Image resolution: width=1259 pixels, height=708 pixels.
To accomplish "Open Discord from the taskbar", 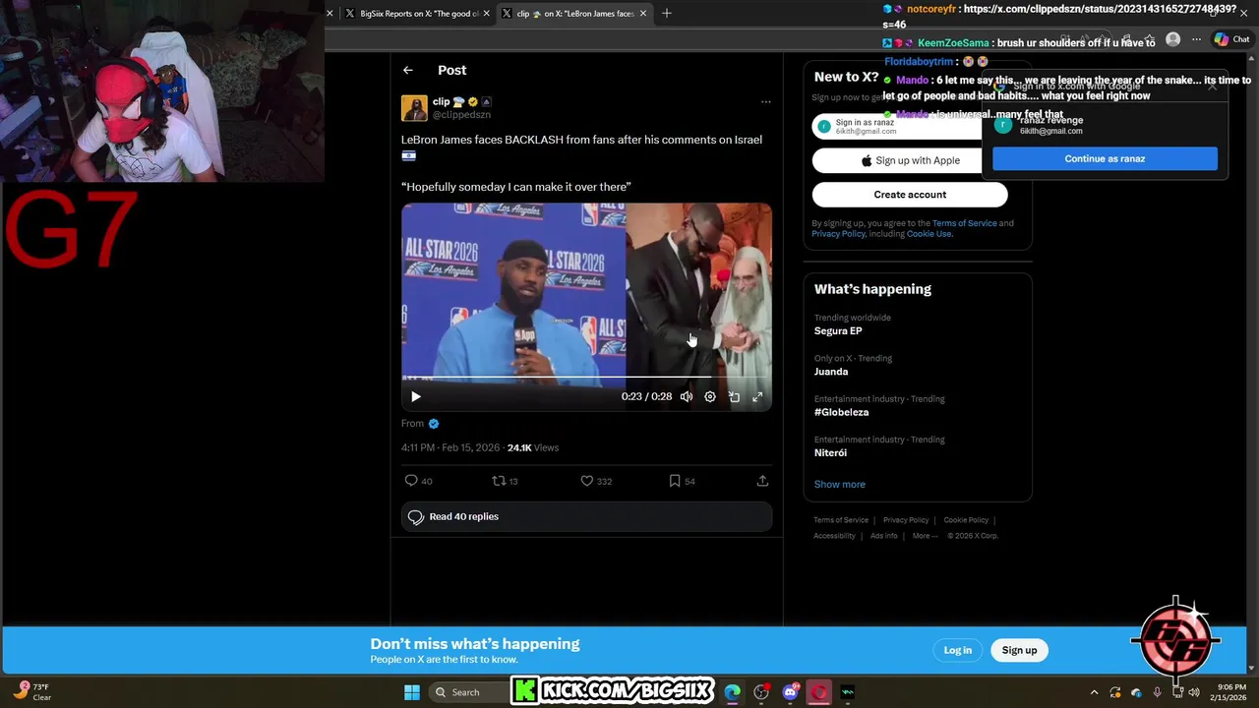I will click(791, 692).
